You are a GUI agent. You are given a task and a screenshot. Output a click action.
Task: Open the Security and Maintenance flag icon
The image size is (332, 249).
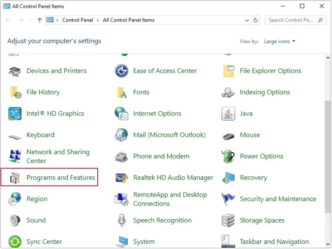[x=228, y=199]
